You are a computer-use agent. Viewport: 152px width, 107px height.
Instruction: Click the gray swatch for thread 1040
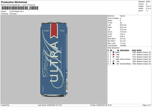click(113, 61)
